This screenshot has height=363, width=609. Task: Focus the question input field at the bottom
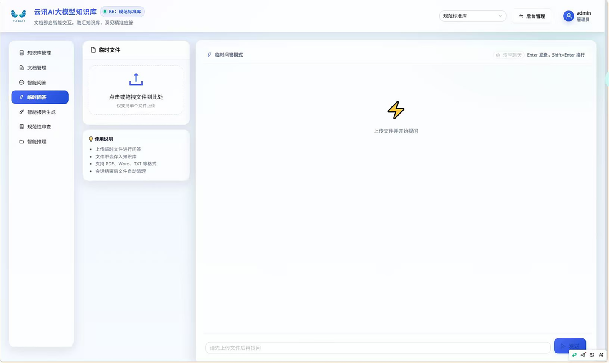[x=378, y=348]
